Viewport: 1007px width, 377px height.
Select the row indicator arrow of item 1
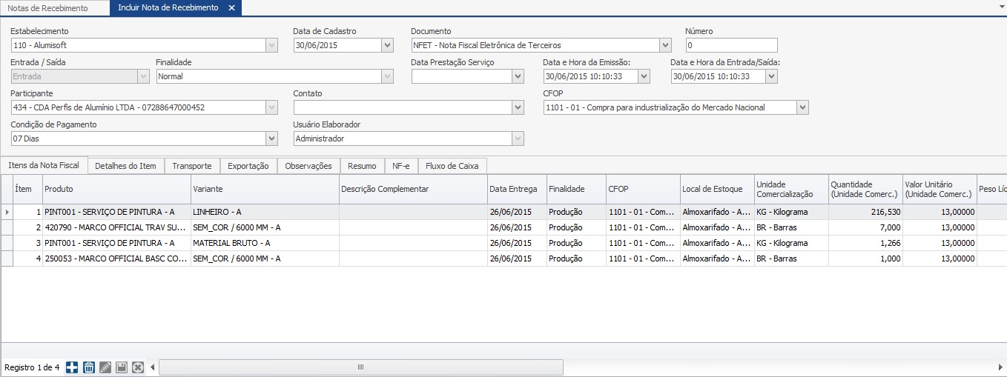tap(7, 212)
